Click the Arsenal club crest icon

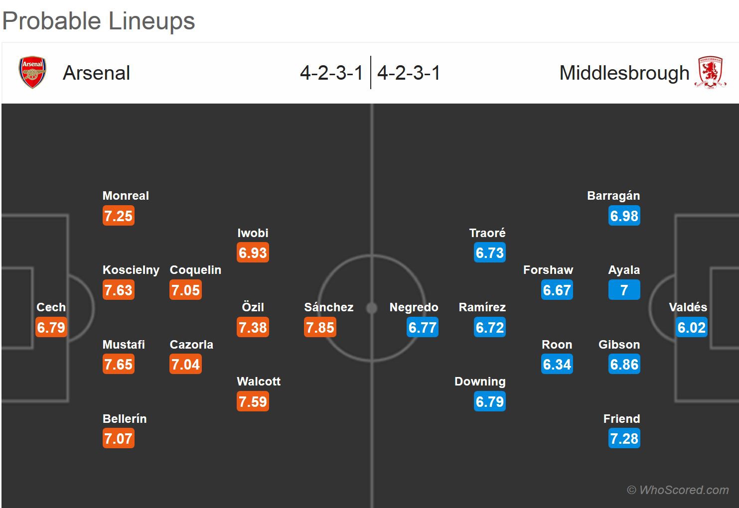pyautogui.click(x=32, y=73)
